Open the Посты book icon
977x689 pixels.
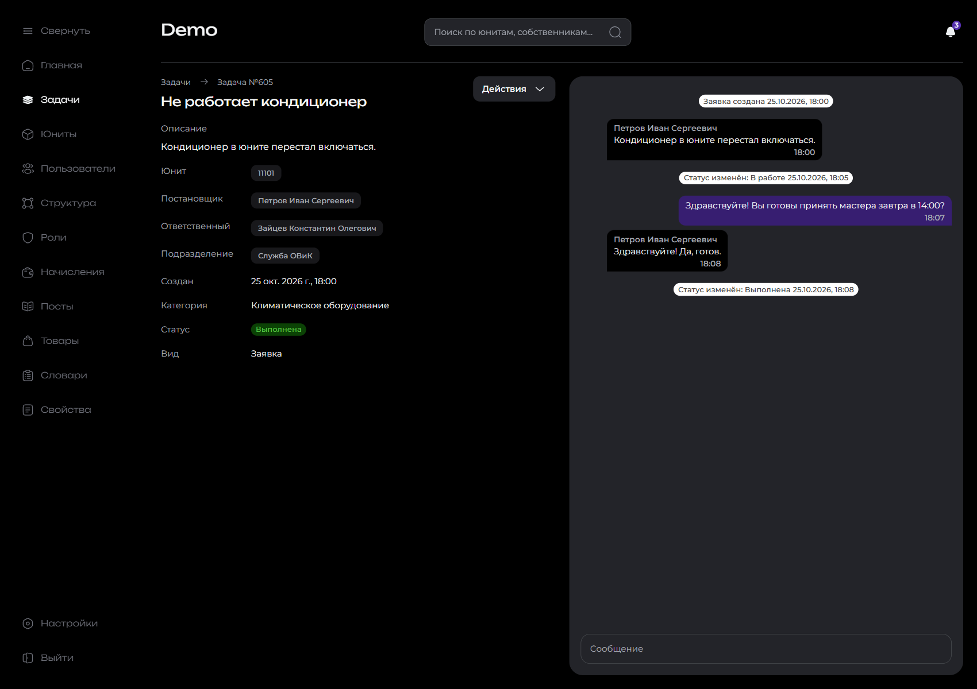28,307
